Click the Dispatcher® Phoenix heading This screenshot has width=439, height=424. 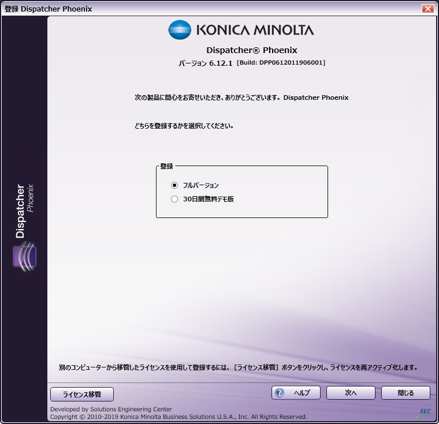point(252,50)
